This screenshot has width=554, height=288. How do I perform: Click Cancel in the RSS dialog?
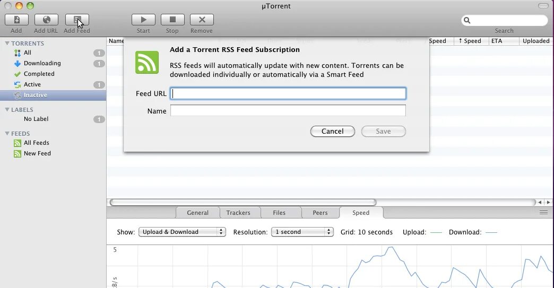[333, 132]
